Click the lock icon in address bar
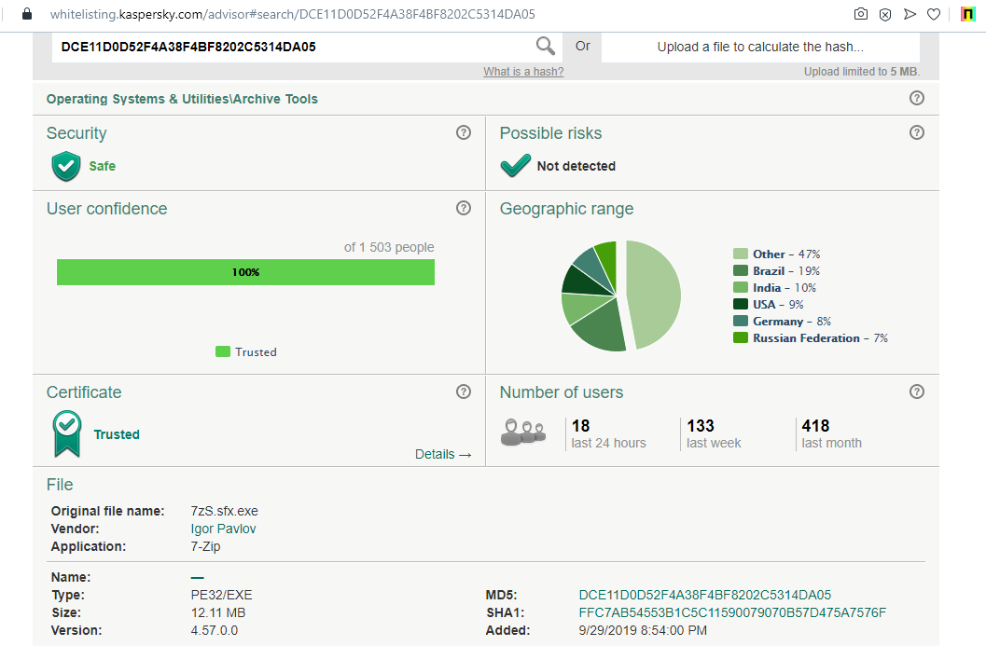 26,14
